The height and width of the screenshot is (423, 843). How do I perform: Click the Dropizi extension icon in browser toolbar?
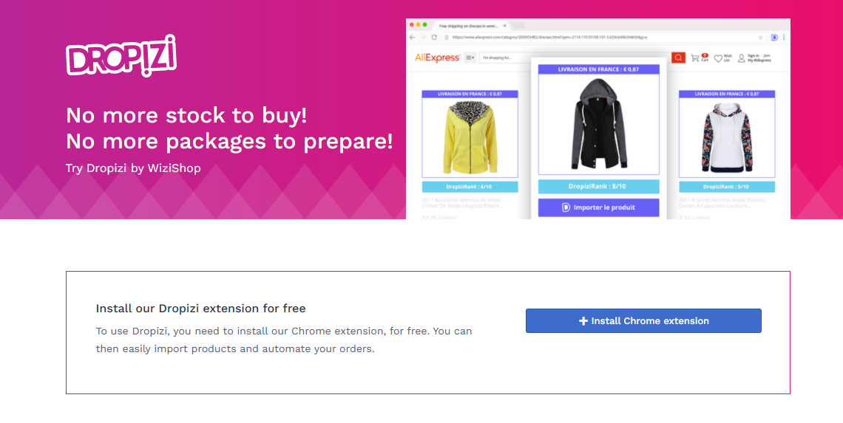[x=775, y=38]
